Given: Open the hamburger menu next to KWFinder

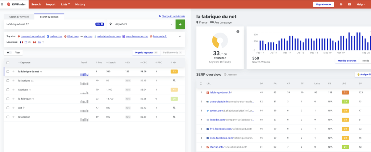Looking at the screenshot, I should tap(3, 4).
